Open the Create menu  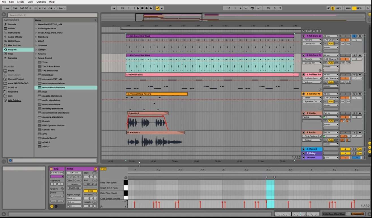(21, 2)
